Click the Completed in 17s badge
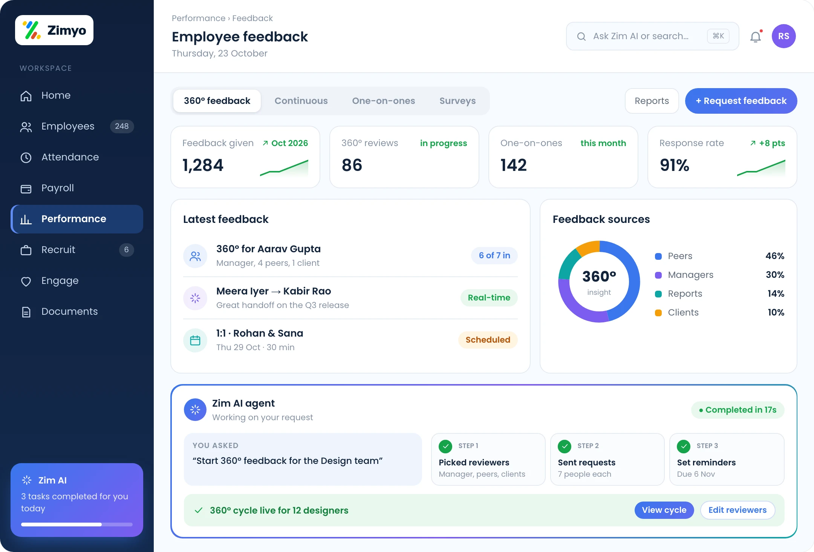814x552 pixels. pyautogui.click(x=738, y=410)
